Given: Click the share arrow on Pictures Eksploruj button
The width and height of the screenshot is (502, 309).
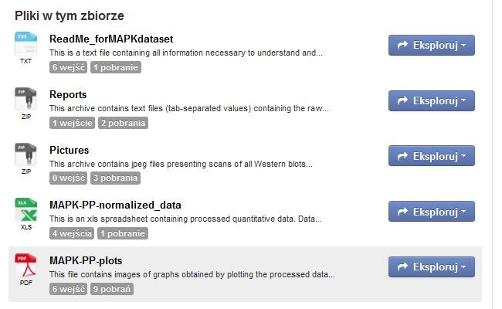Looking at the screenshot, I should click(402, 156).
